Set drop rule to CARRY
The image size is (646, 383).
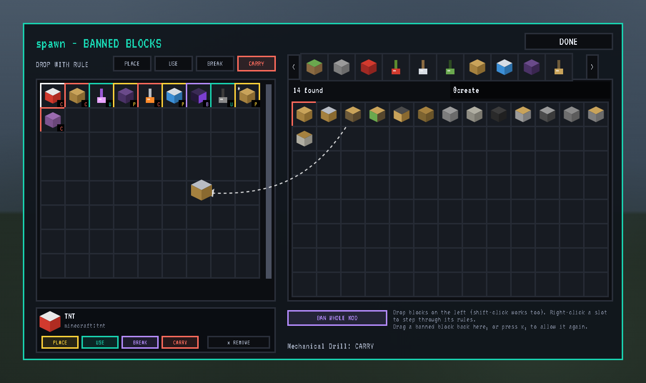coord(256,64)
